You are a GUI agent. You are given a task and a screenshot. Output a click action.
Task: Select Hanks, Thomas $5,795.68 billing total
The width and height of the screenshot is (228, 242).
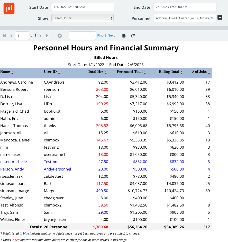click(175, 126)
